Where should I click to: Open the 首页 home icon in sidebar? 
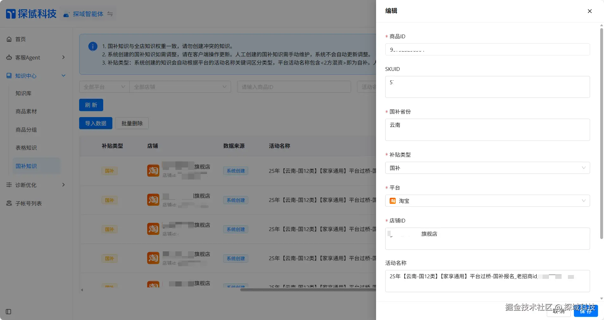(x=9, y=39)
